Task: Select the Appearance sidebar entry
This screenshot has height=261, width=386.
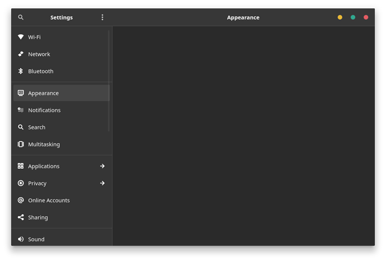Action: (x=61, y=93)
